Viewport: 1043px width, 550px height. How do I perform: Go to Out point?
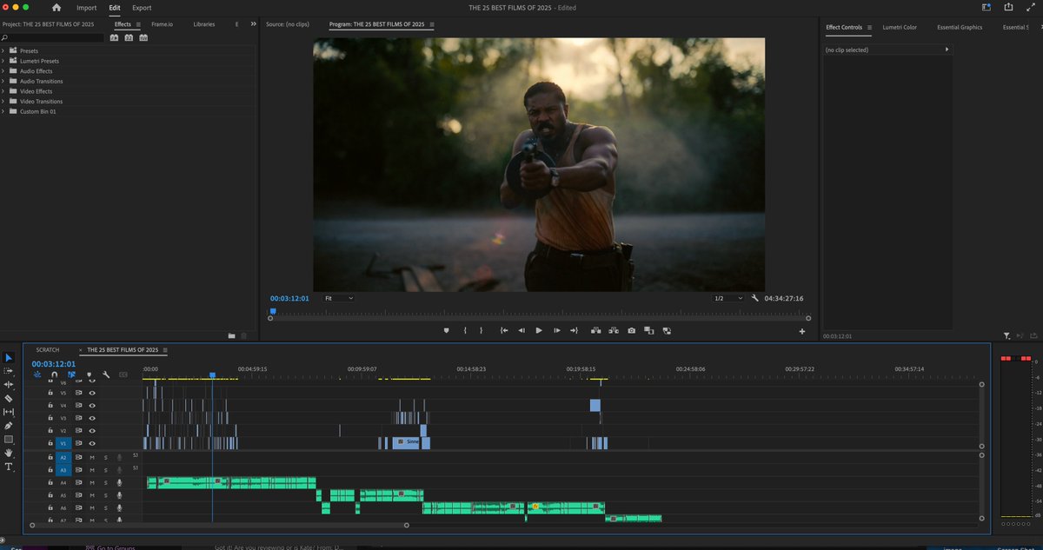tap(574, 330)
